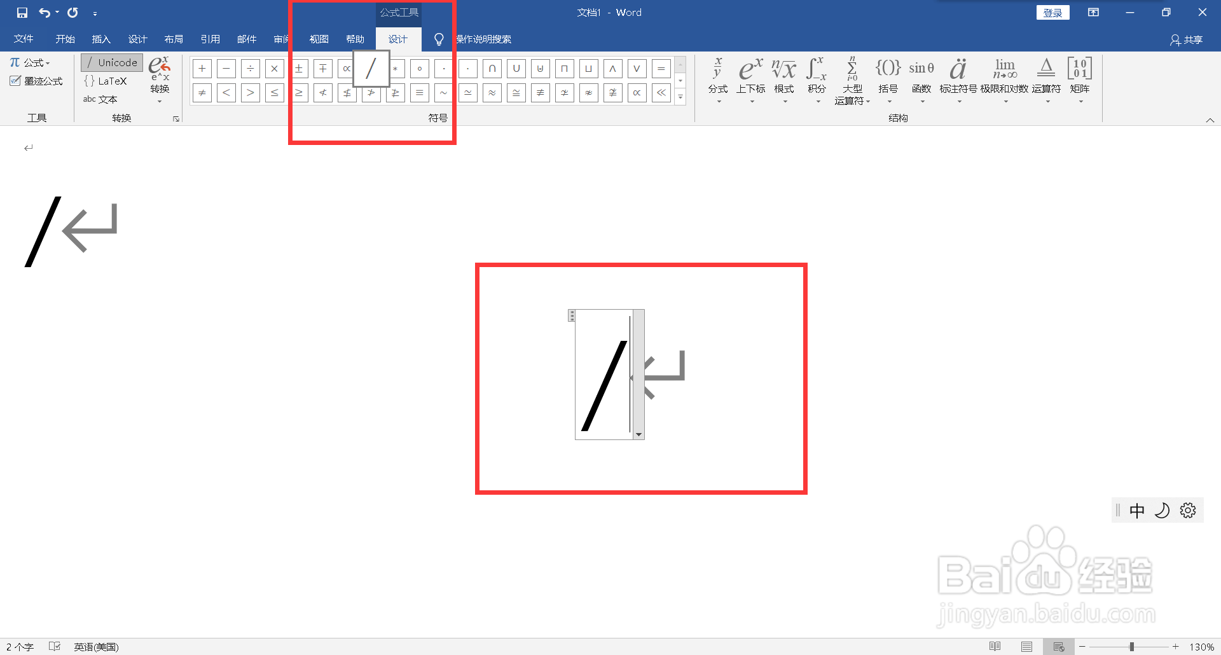Insert the division sign ÷ symbol

251,69
